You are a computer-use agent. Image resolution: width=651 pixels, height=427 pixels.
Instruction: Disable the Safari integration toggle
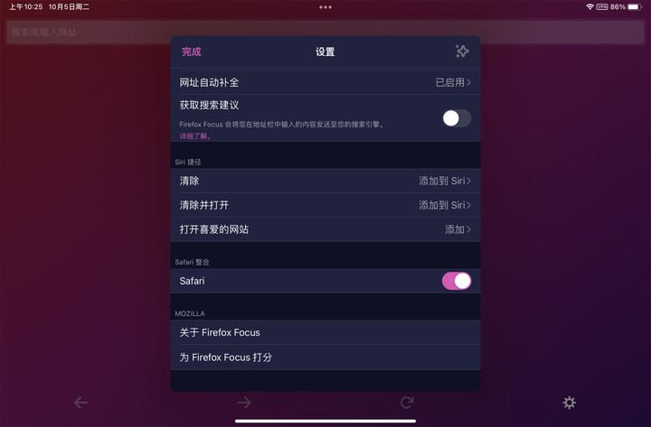point(457,281)
